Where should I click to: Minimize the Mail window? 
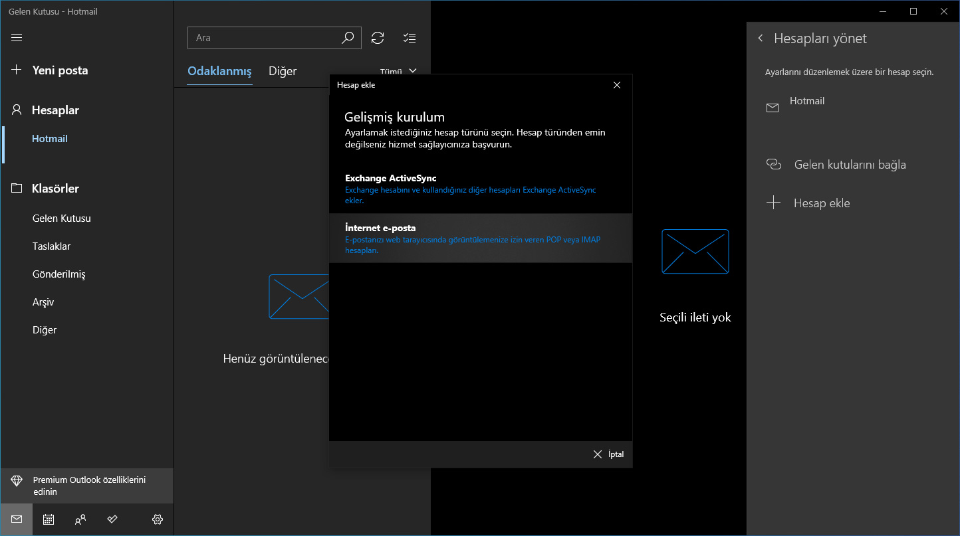(883, 11)
